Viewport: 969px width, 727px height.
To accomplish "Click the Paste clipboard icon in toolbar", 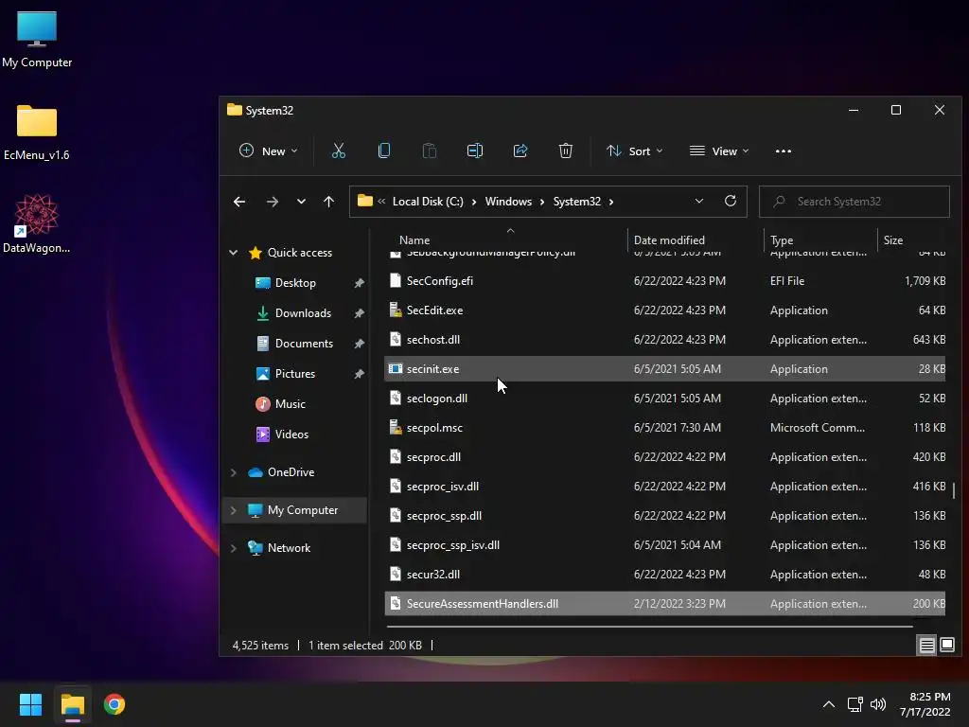I will point(429,151).
